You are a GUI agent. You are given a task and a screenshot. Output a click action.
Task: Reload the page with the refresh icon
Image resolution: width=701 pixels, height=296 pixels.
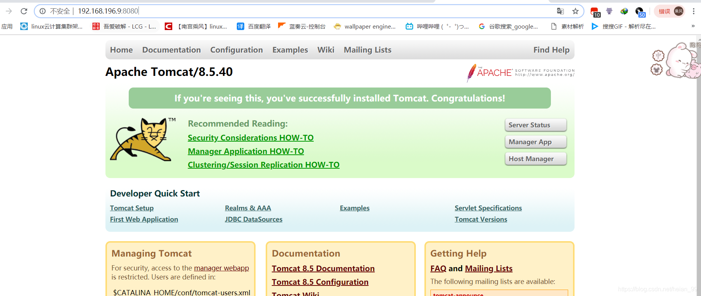24,11
